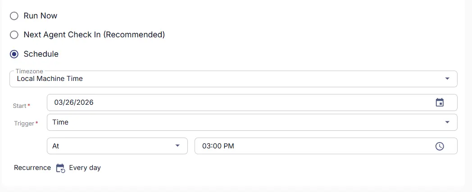Select the Run Now radio button

(x=14, y=16)
